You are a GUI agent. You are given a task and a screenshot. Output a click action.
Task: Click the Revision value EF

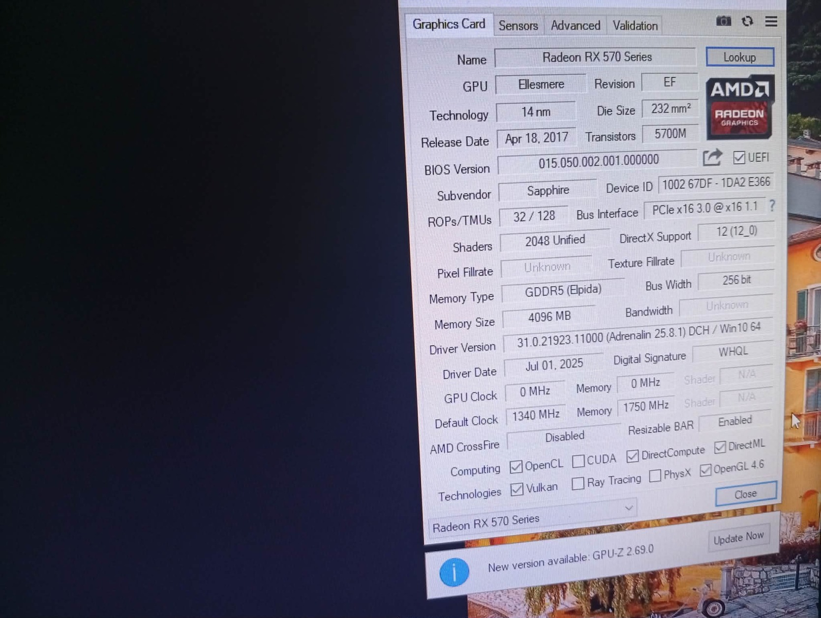click(x=669, y=82)
